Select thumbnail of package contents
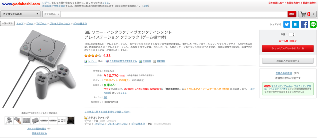 (62, 121)
